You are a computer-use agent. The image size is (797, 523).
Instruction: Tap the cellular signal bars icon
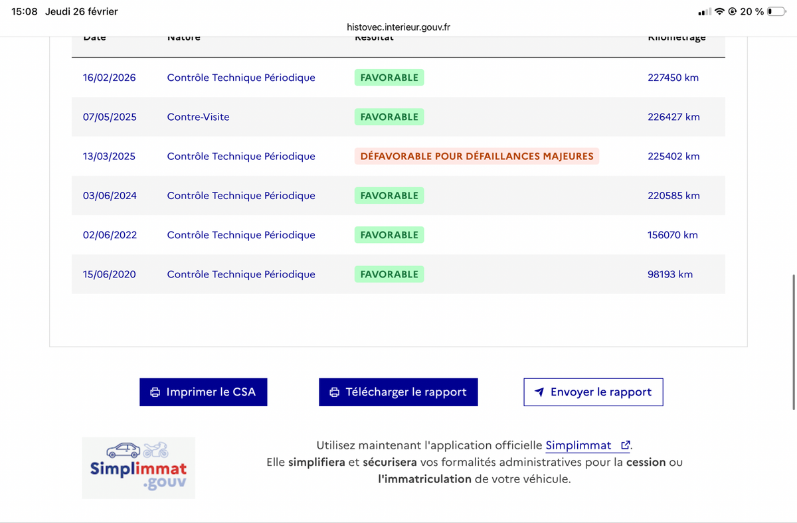[705, 12]
